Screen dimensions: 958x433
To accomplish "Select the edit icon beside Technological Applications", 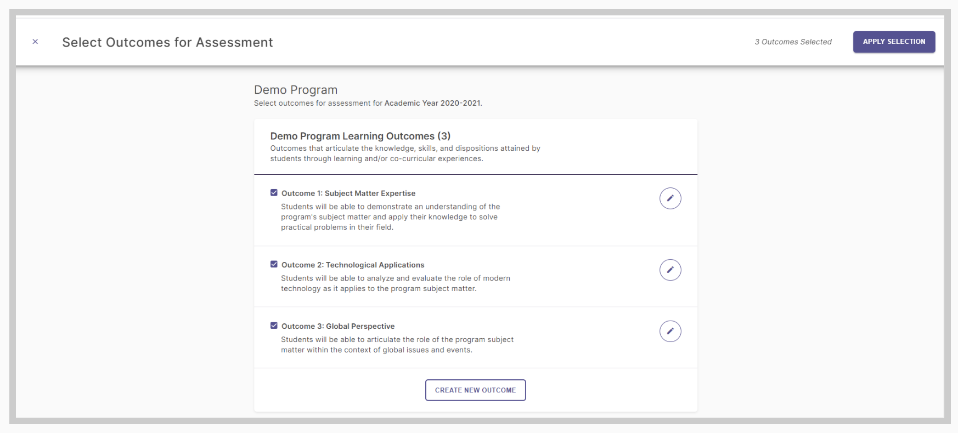I will [670, 270].
